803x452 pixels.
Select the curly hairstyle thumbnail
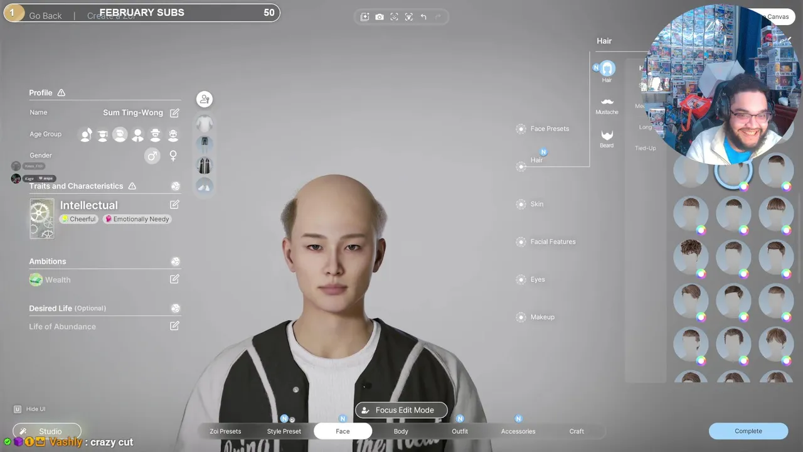[x=691, y=257]
